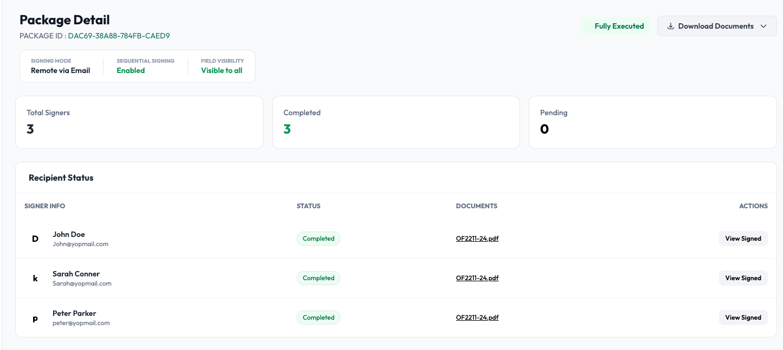Viewport: 783px width, 350px height.
Task: Click the Package Detail heading
Action: click(65, 20)
